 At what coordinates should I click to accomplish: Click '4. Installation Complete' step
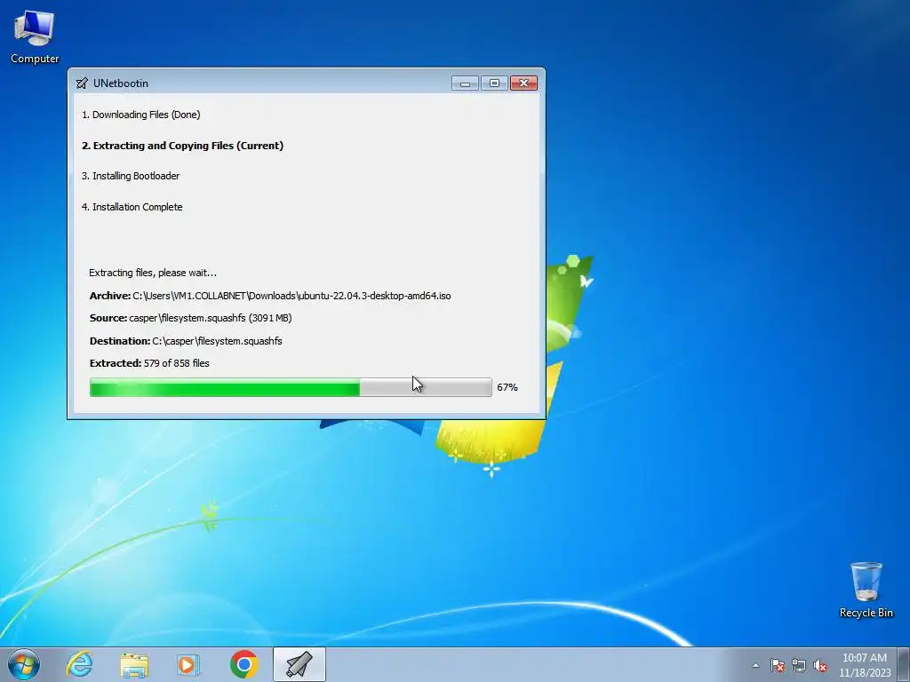pyautogui.click(x=132, y=207)
